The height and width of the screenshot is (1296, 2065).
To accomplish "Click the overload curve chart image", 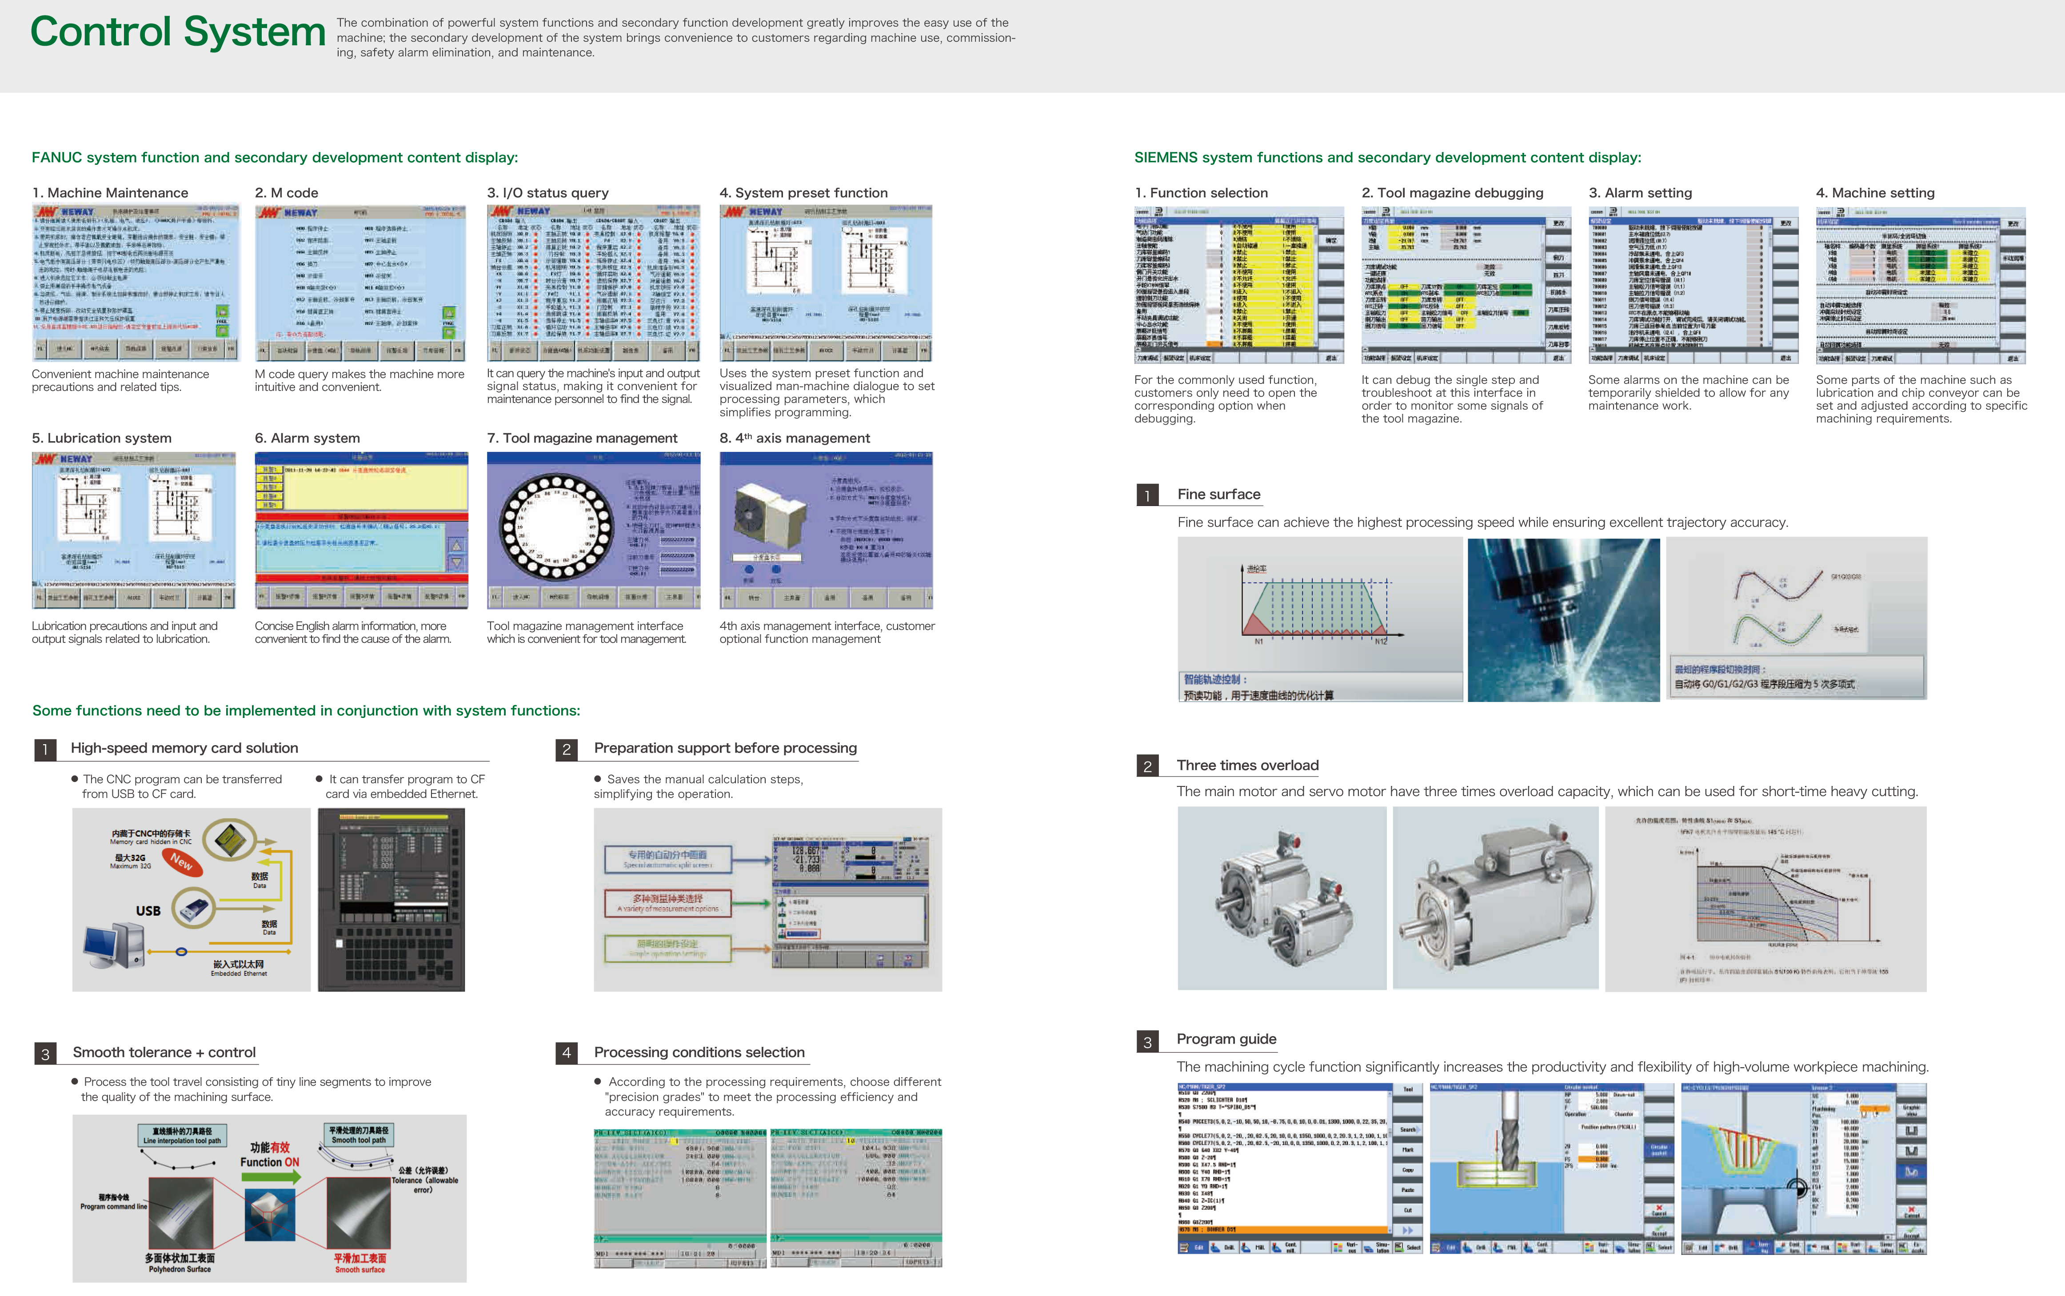I will (x=1766, y=898).
